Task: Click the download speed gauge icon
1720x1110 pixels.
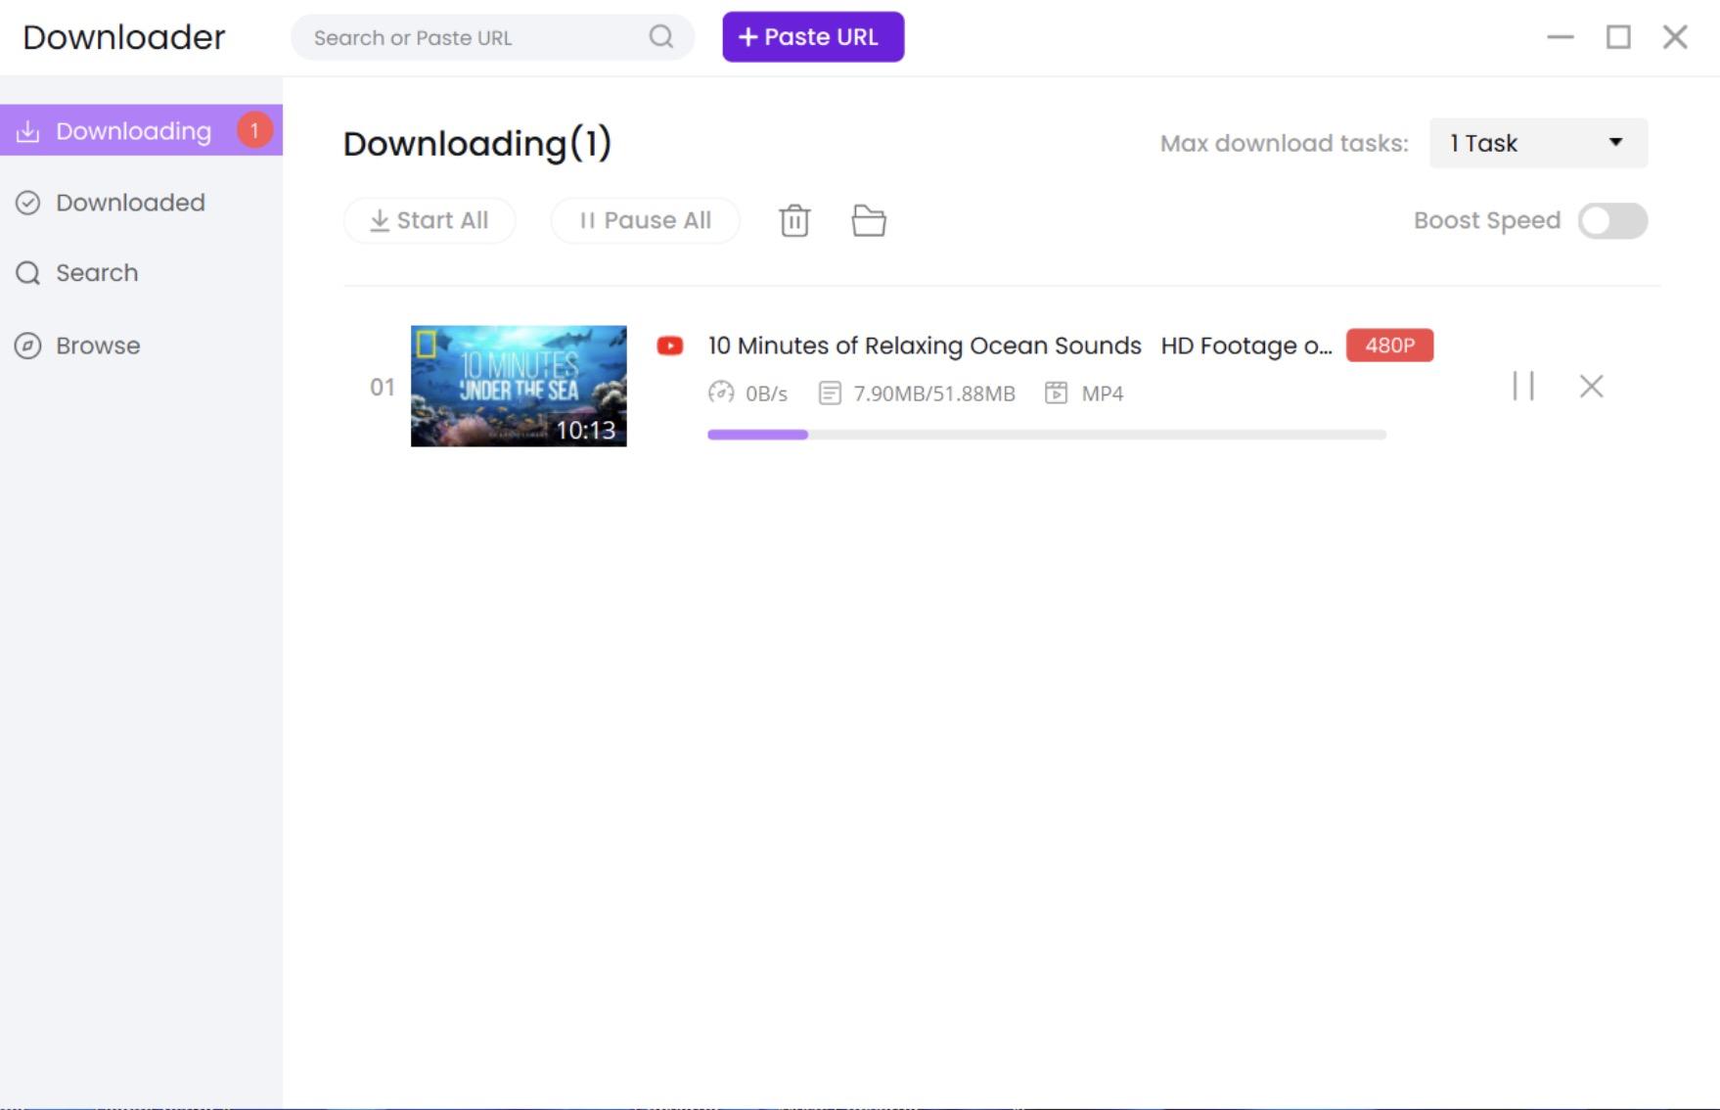Action: (721, 393)
